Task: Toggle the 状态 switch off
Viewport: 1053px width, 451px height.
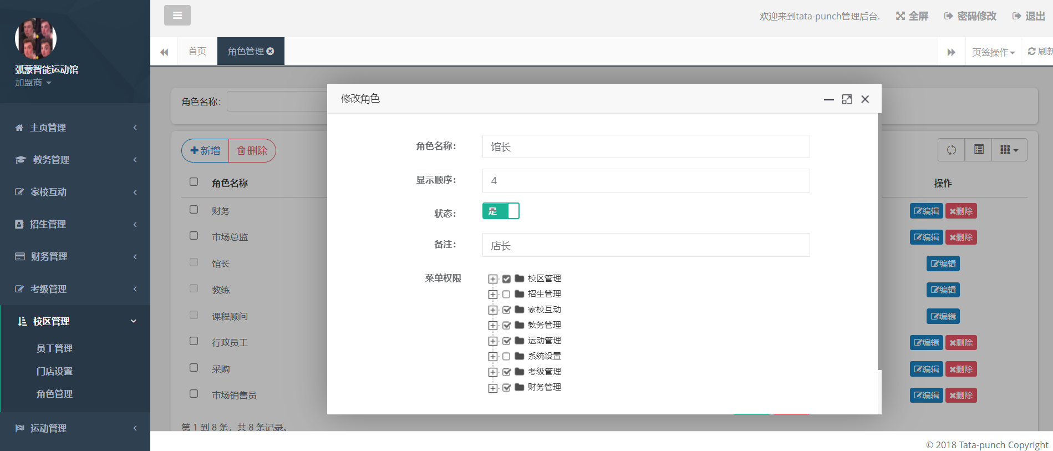Action: (x=501, y=211)
